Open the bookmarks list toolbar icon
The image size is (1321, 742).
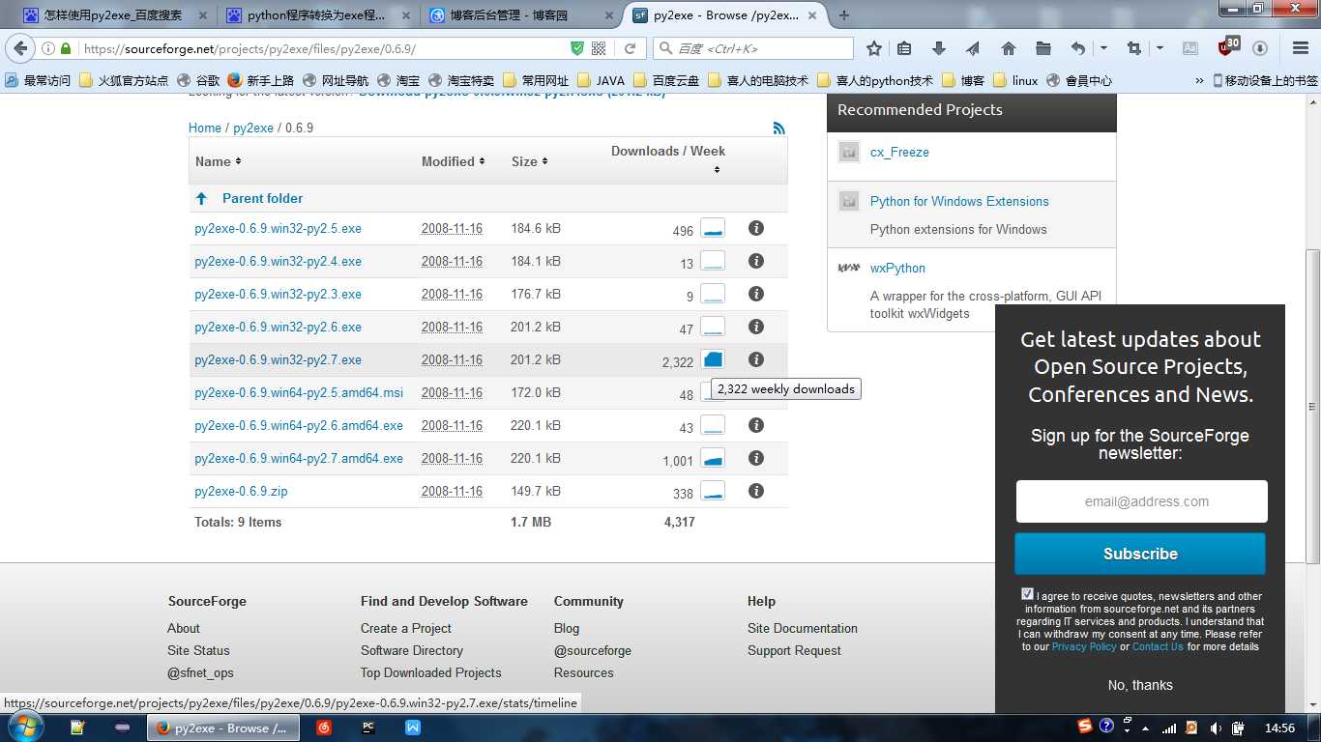[x=905, y=48]
